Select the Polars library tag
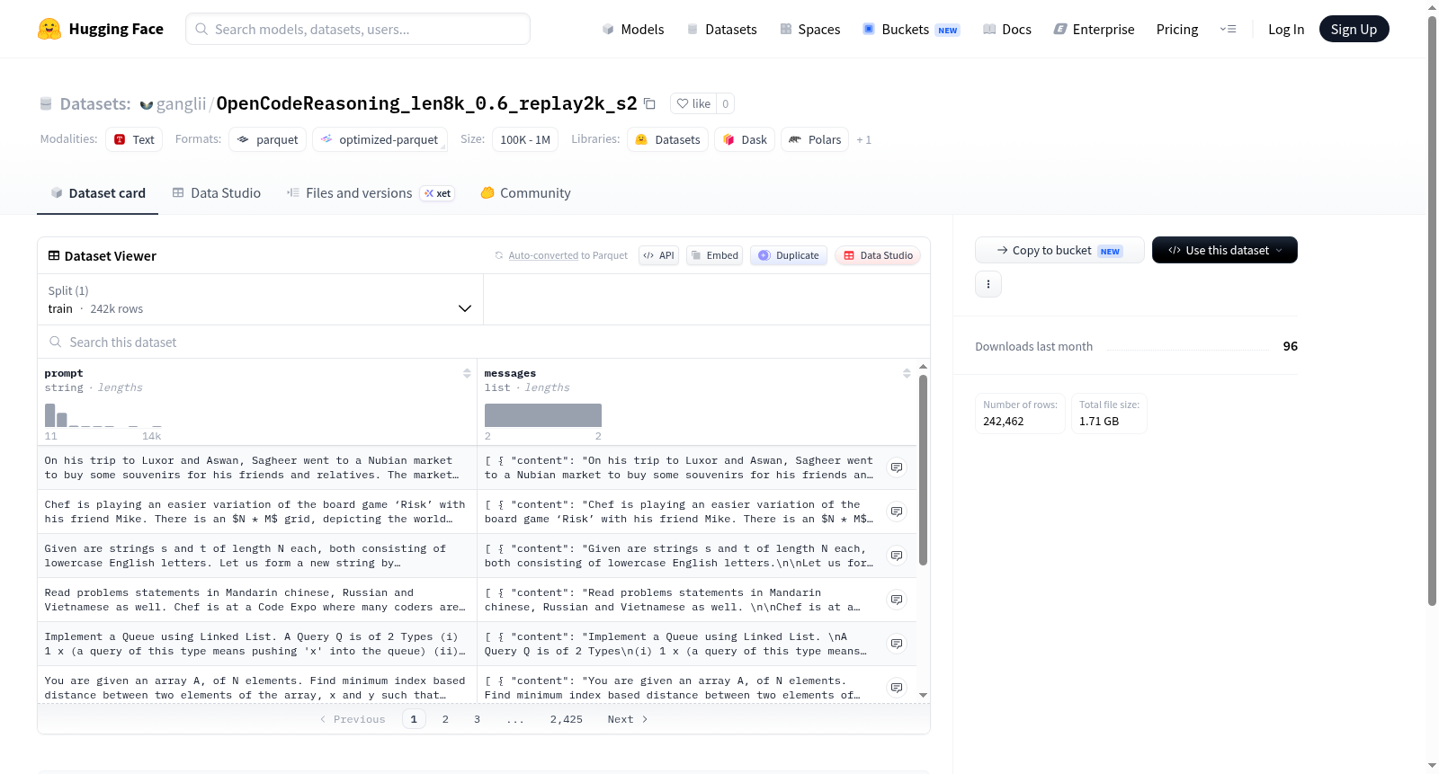 [x=815, y=139]
